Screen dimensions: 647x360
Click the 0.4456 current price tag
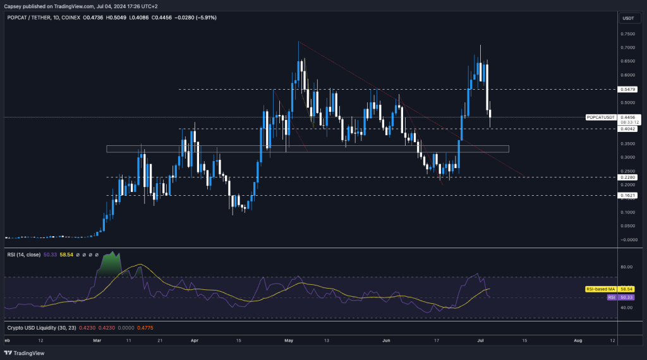[x=629, y=117]
